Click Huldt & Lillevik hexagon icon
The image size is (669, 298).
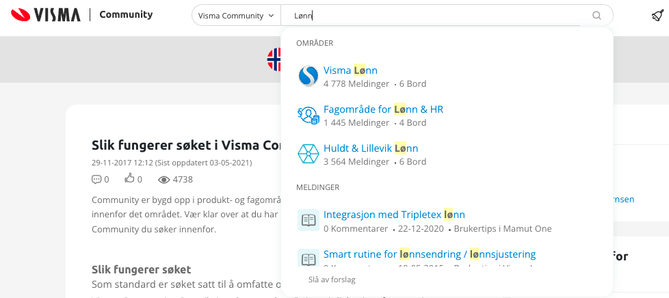pos(308,154)
